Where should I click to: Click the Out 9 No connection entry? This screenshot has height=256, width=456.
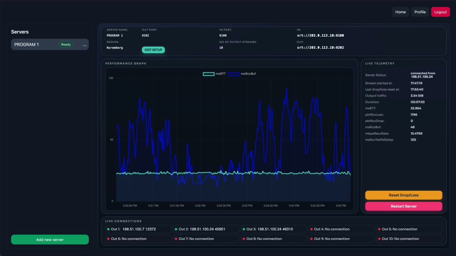coord(341,239)
